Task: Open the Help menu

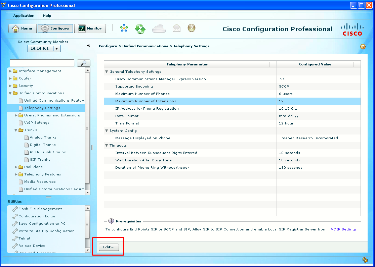Action: 47,15
